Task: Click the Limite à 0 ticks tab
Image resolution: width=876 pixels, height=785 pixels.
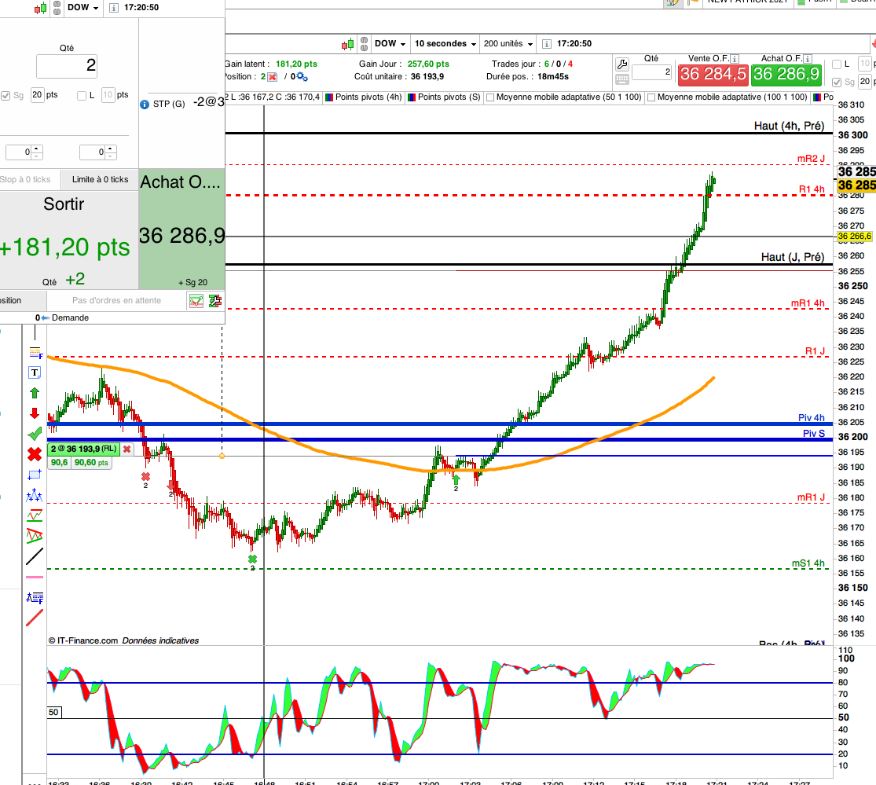Action: pos(100,180)
